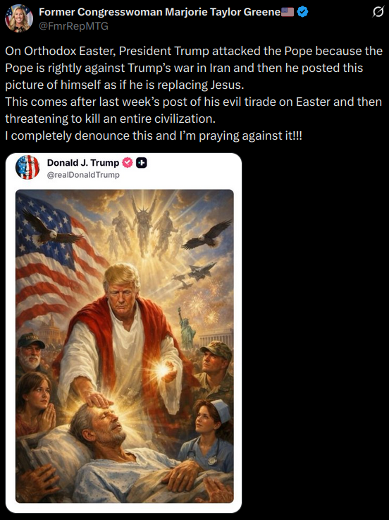Click the glowing orb in the painting's hand
Viewport: 389px width, 520px height.
point(163,370)
